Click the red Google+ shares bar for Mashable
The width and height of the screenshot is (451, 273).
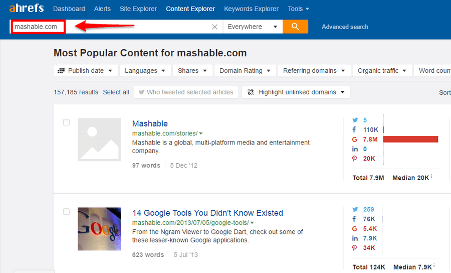coord(410,139)
